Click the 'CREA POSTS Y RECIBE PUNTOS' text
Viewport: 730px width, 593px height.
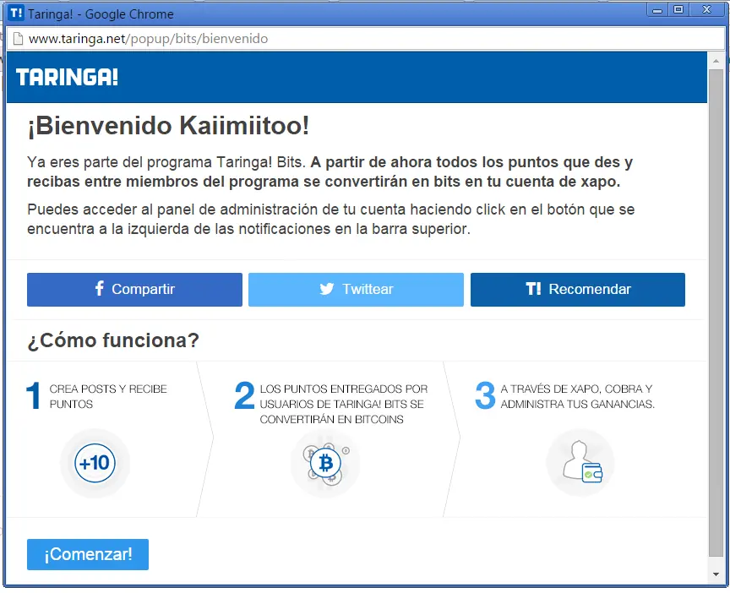click(108, 396)
